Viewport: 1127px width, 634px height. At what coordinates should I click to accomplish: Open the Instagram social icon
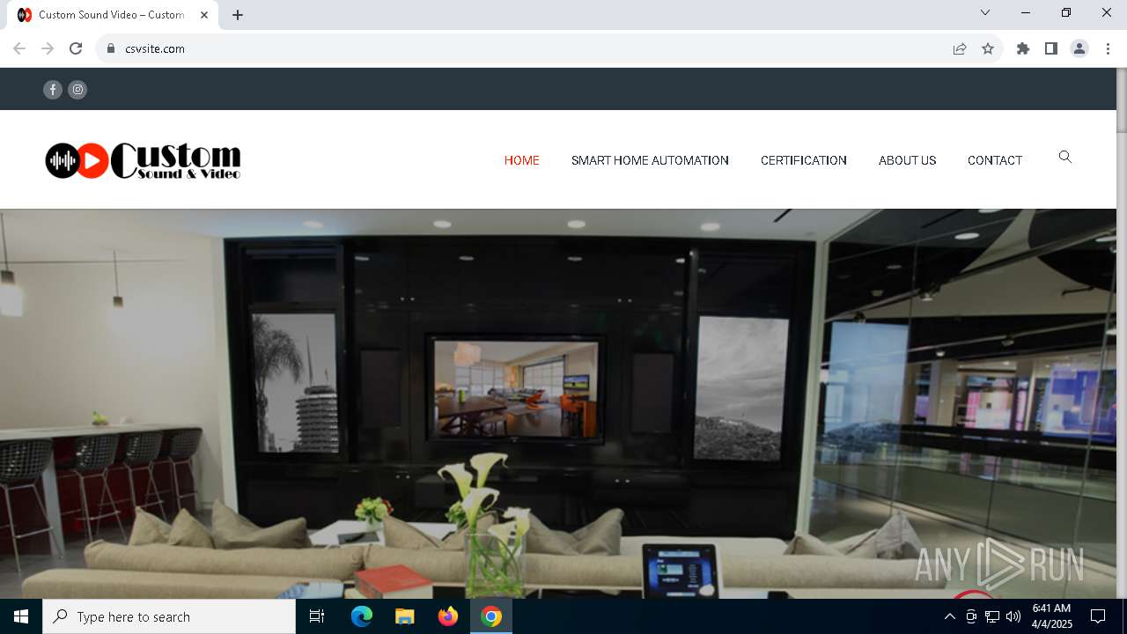(x=77, y=89)
